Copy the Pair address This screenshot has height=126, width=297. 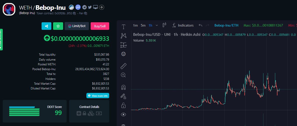coord(86,14)
